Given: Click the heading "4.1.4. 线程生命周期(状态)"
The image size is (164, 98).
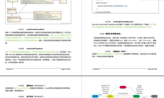Looking at the screenshot, I should (x=110, y=34).
